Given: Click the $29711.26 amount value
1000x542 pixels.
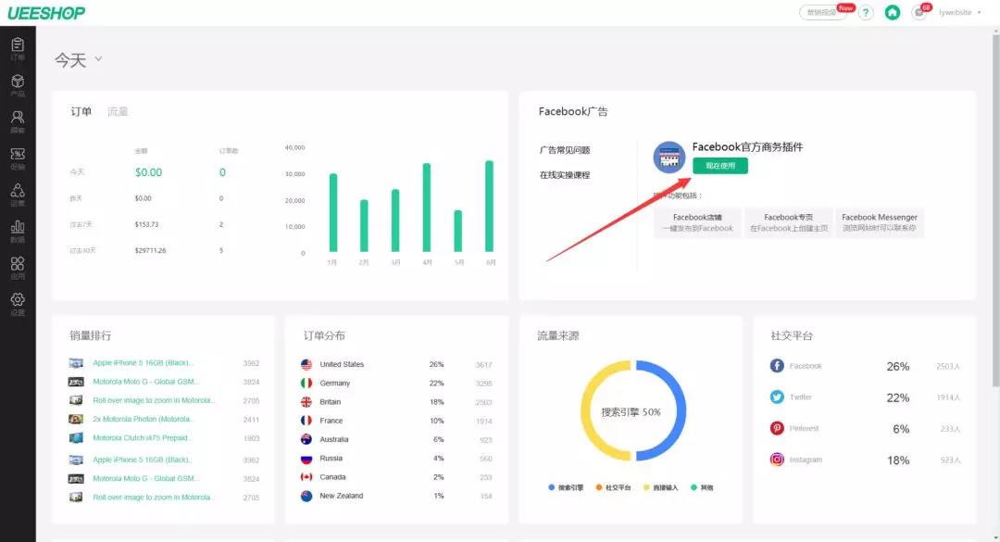Looking at the screenshot, I should click(151, 251).
